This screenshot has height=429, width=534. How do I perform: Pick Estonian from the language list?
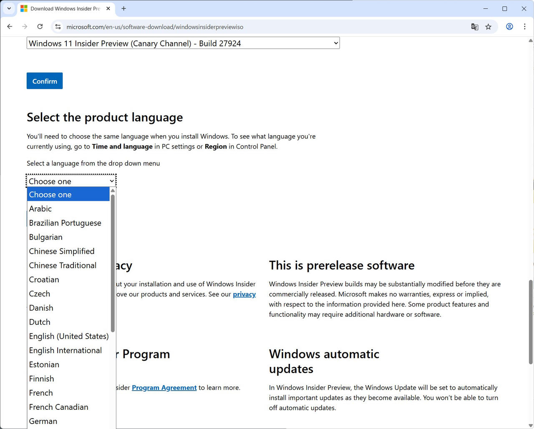point(68,365)
